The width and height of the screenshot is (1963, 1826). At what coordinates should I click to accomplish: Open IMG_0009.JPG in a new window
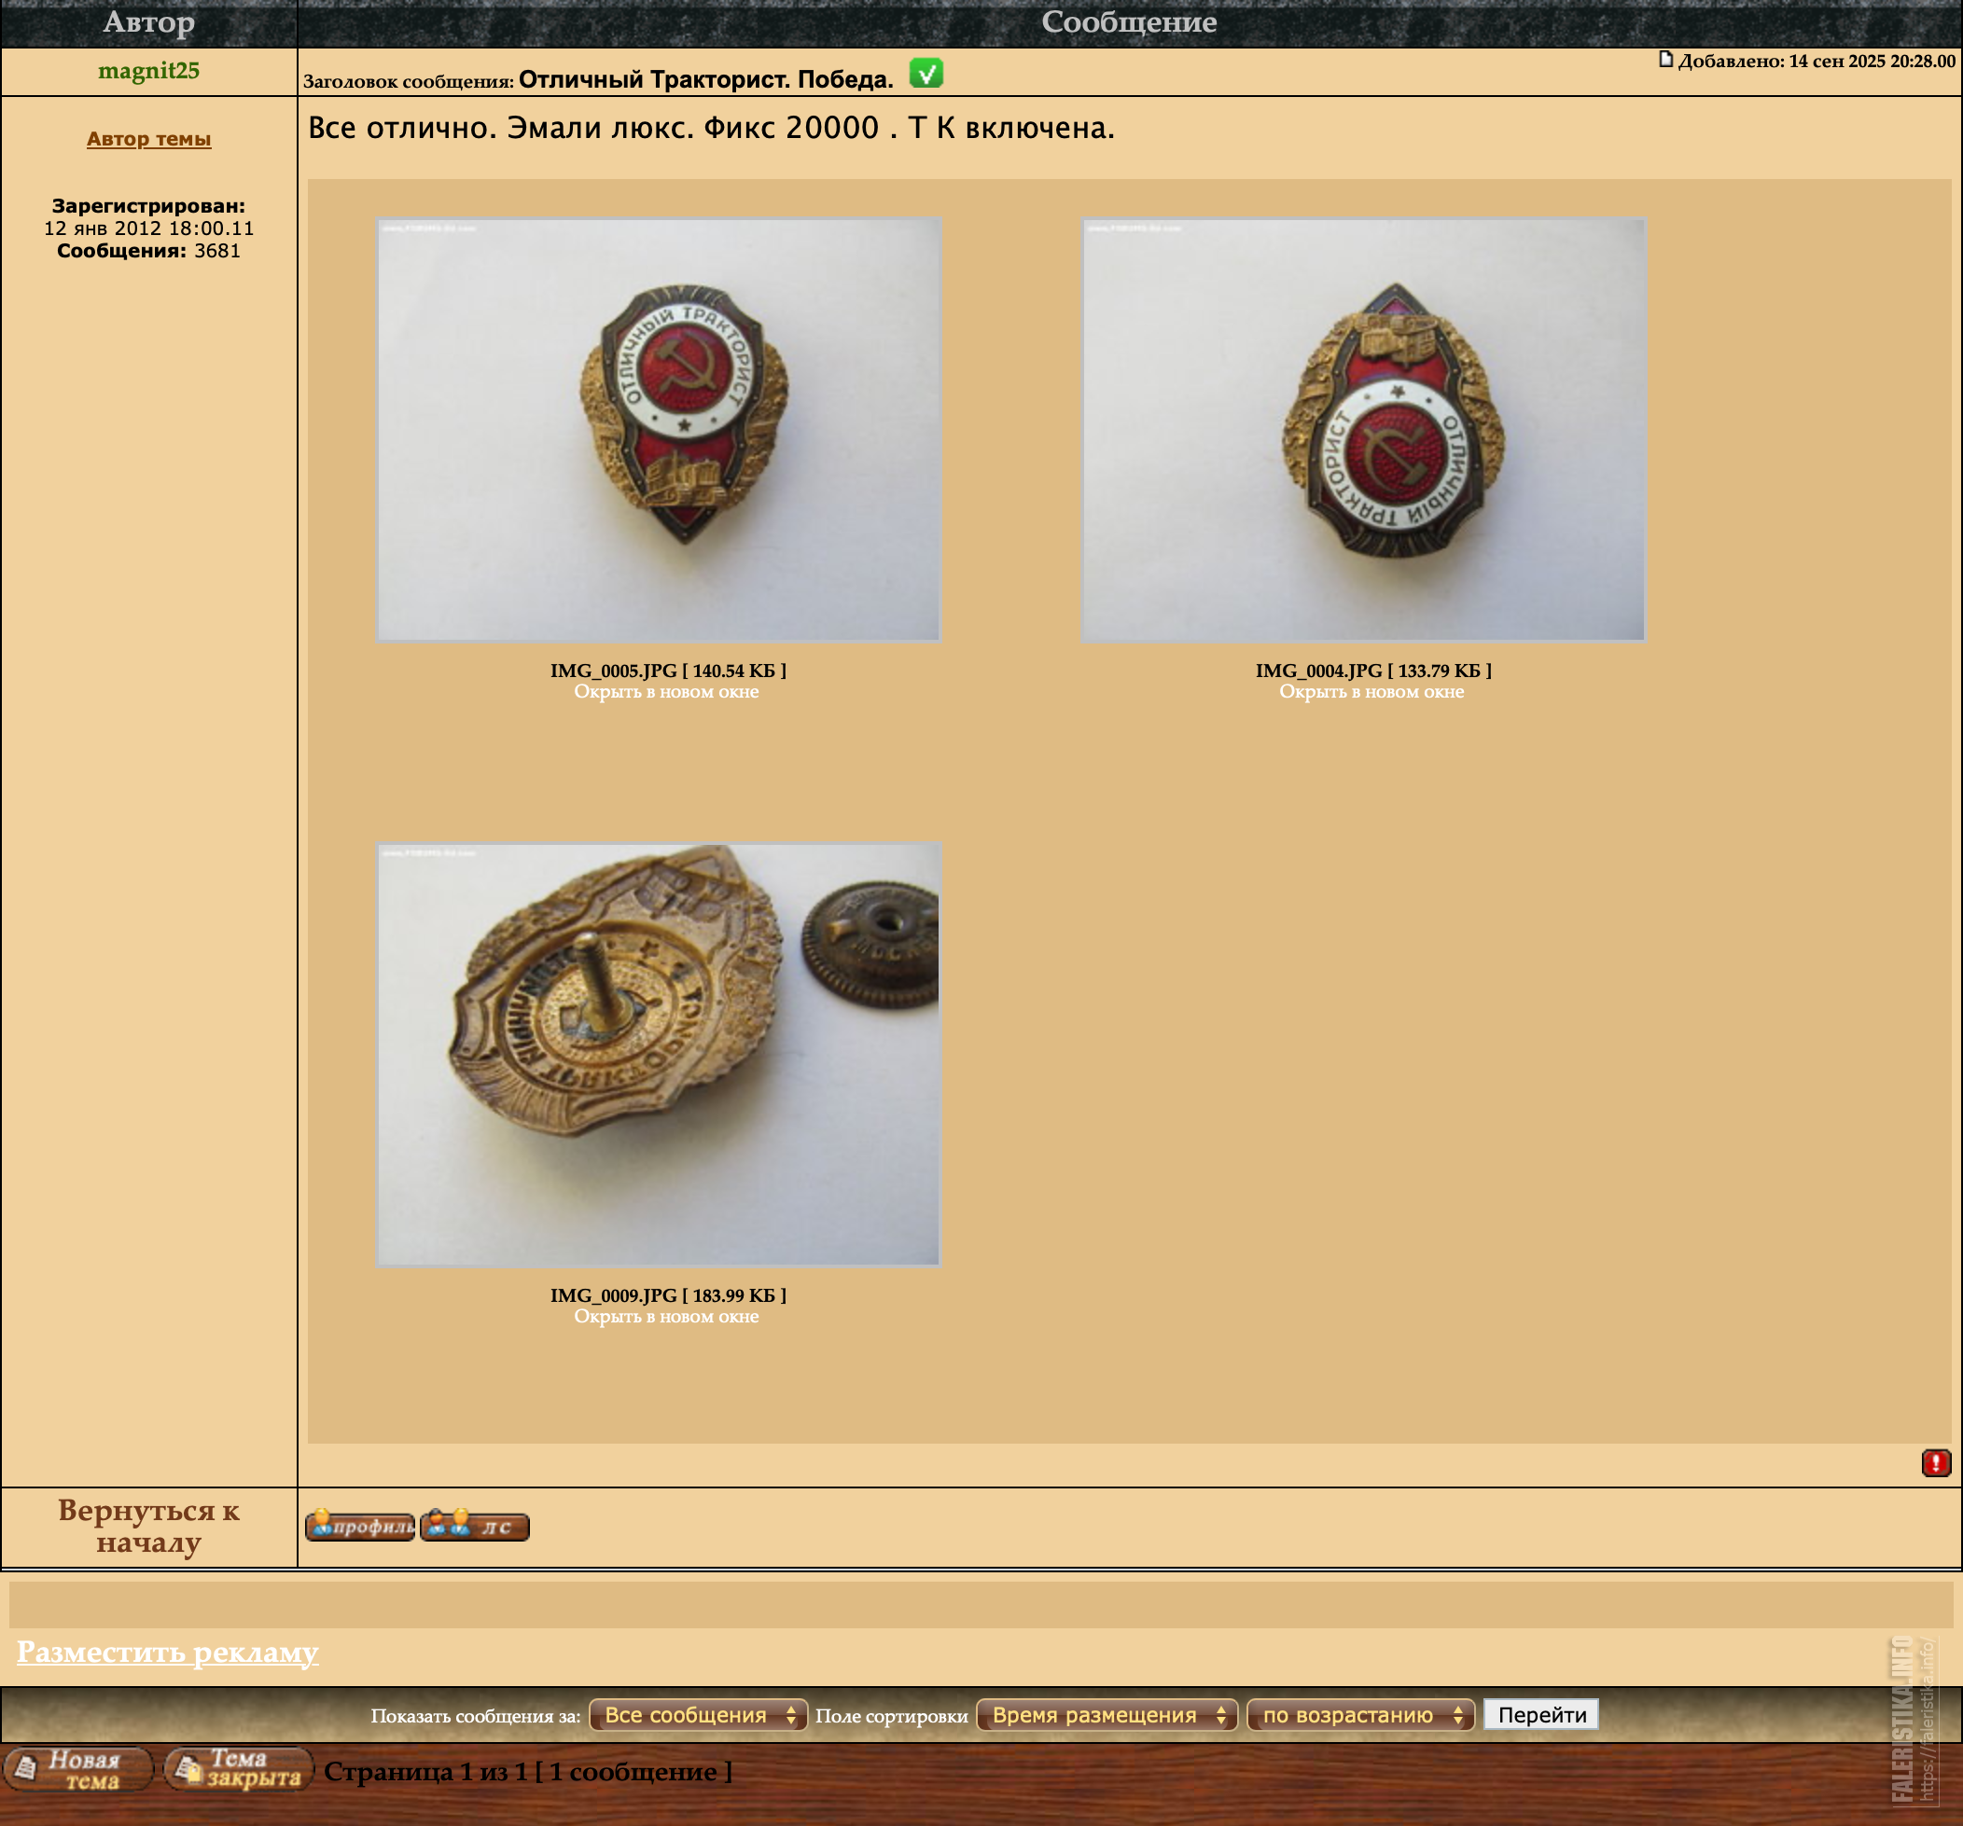665,1317
